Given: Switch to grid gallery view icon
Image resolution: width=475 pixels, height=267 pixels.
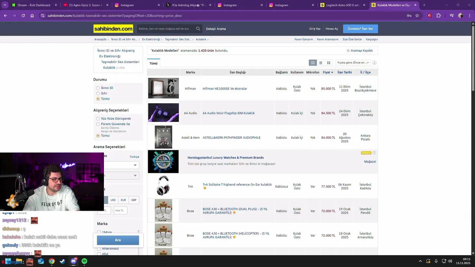Looking at the screenshot, I should [x=328, y=63].
